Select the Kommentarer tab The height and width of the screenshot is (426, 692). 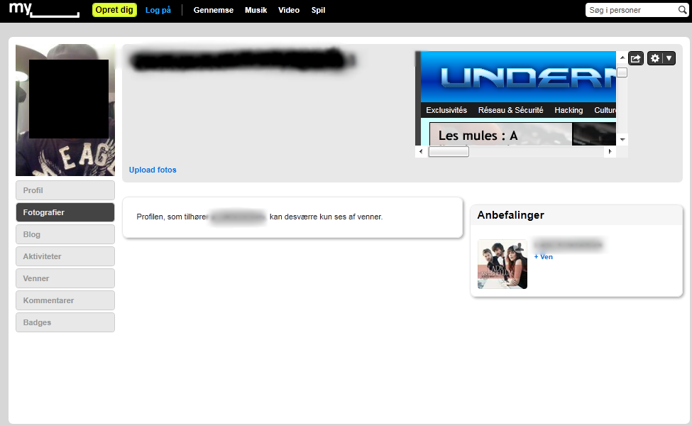click(x=65, y=300)
